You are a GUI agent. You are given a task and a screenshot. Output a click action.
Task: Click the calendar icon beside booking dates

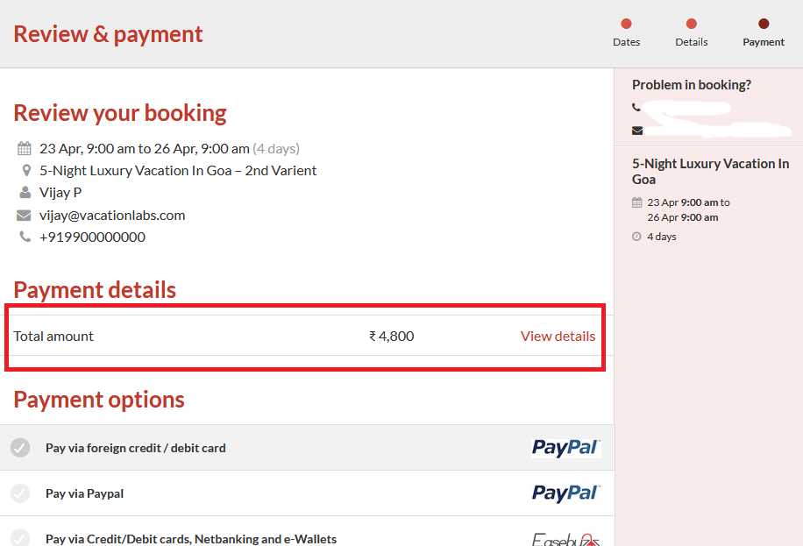coord(24,148)
